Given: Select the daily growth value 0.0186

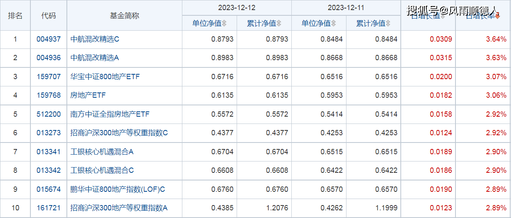Looking at the screenshot, I should pos(441,170).
